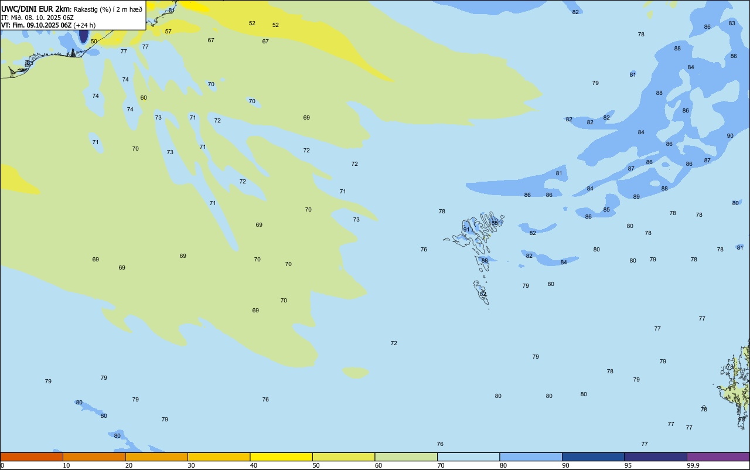
Task: Select the "70" legend tick label
Action: 441,465
